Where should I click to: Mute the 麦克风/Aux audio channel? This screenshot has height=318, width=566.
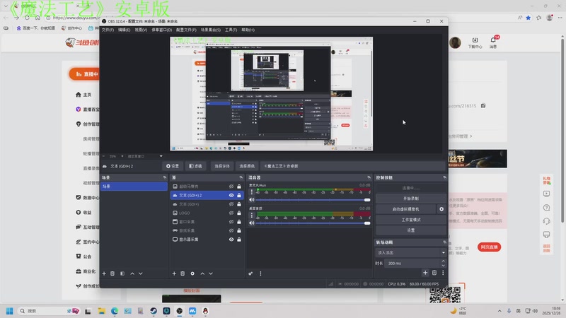[x=252, y=200]
